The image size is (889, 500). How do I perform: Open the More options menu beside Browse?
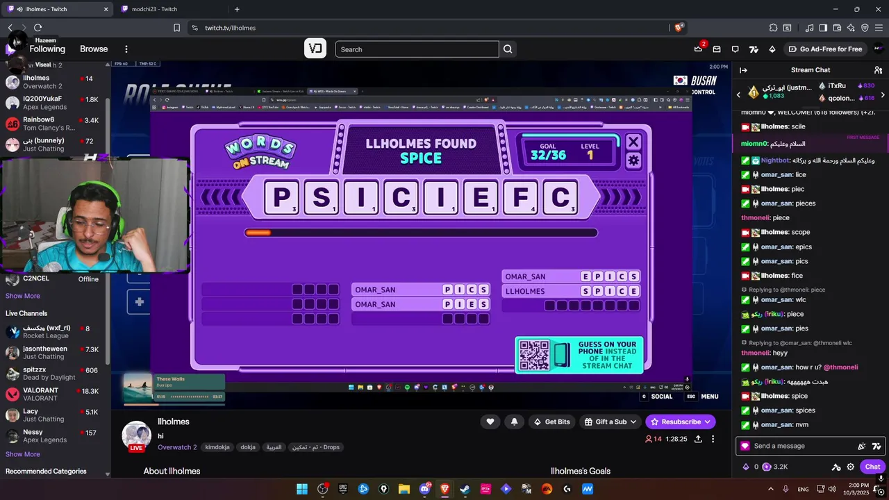click(126, 49)
